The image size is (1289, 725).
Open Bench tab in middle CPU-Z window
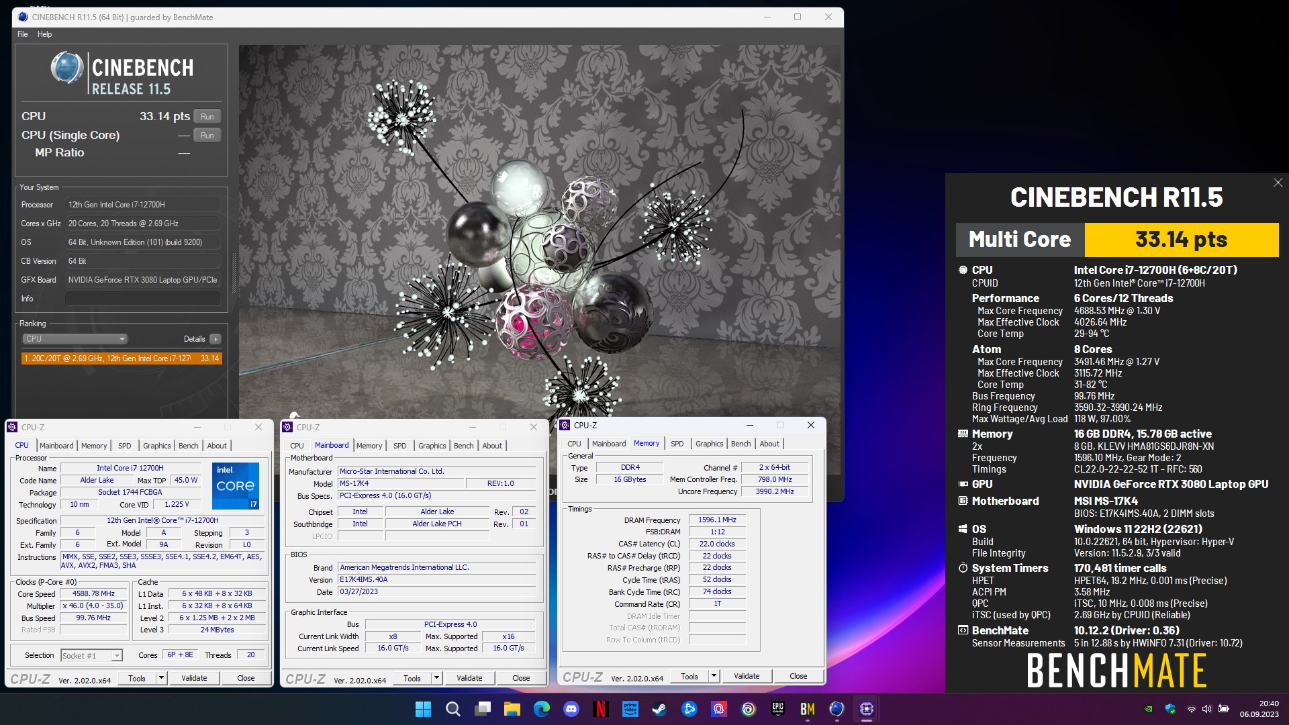(x=464, y=446)
